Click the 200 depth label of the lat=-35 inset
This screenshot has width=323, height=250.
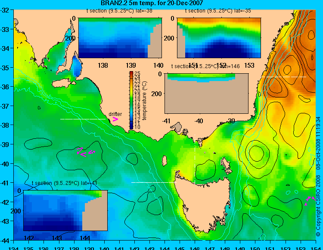169,38
